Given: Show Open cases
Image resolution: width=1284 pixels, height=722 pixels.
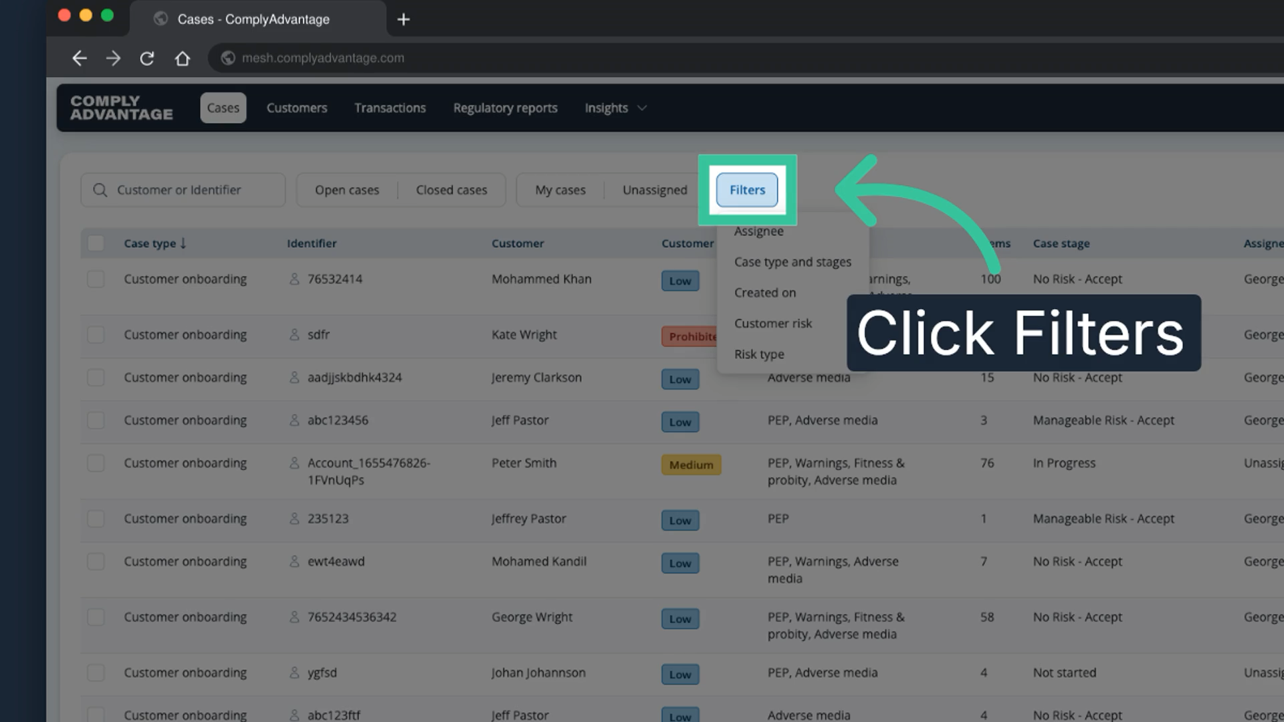Looking at the screenshot, I should (x=347, y=190).
